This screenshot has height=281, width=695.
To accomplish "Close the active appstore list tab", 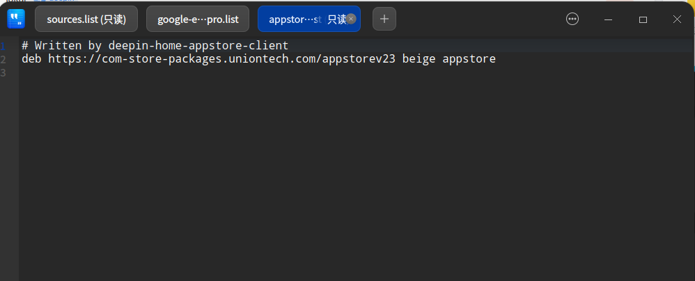I will [x=352, y=19].
